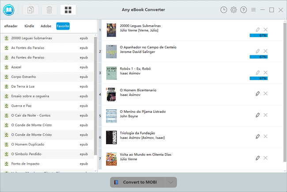287x192 pixels.
Task: Toggle the grid view layout button
Action: tap(68, 10)
